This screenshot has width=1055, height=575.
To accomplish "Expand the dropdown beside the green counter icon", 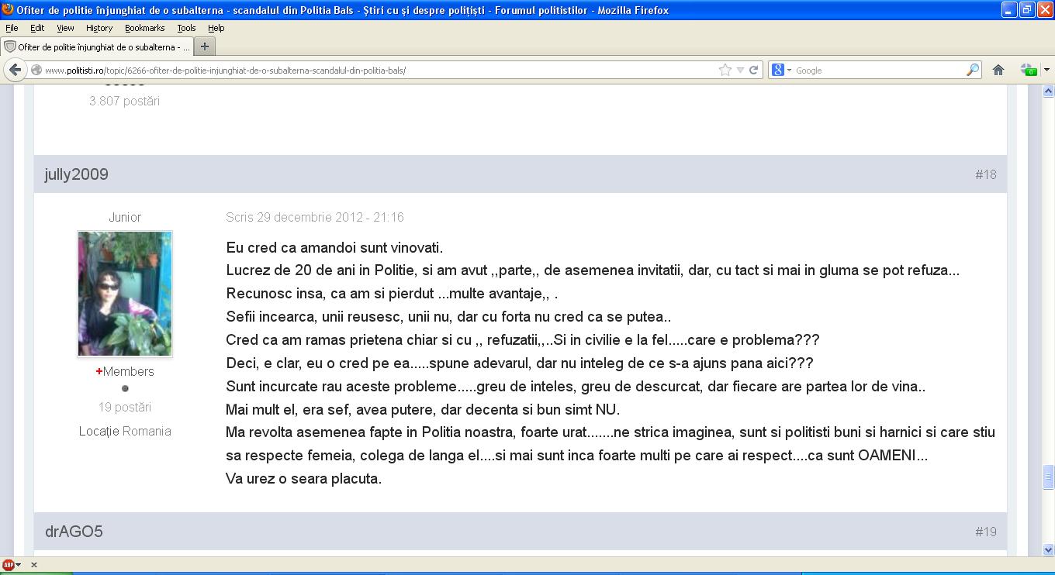I will (x=1046, y=70).
